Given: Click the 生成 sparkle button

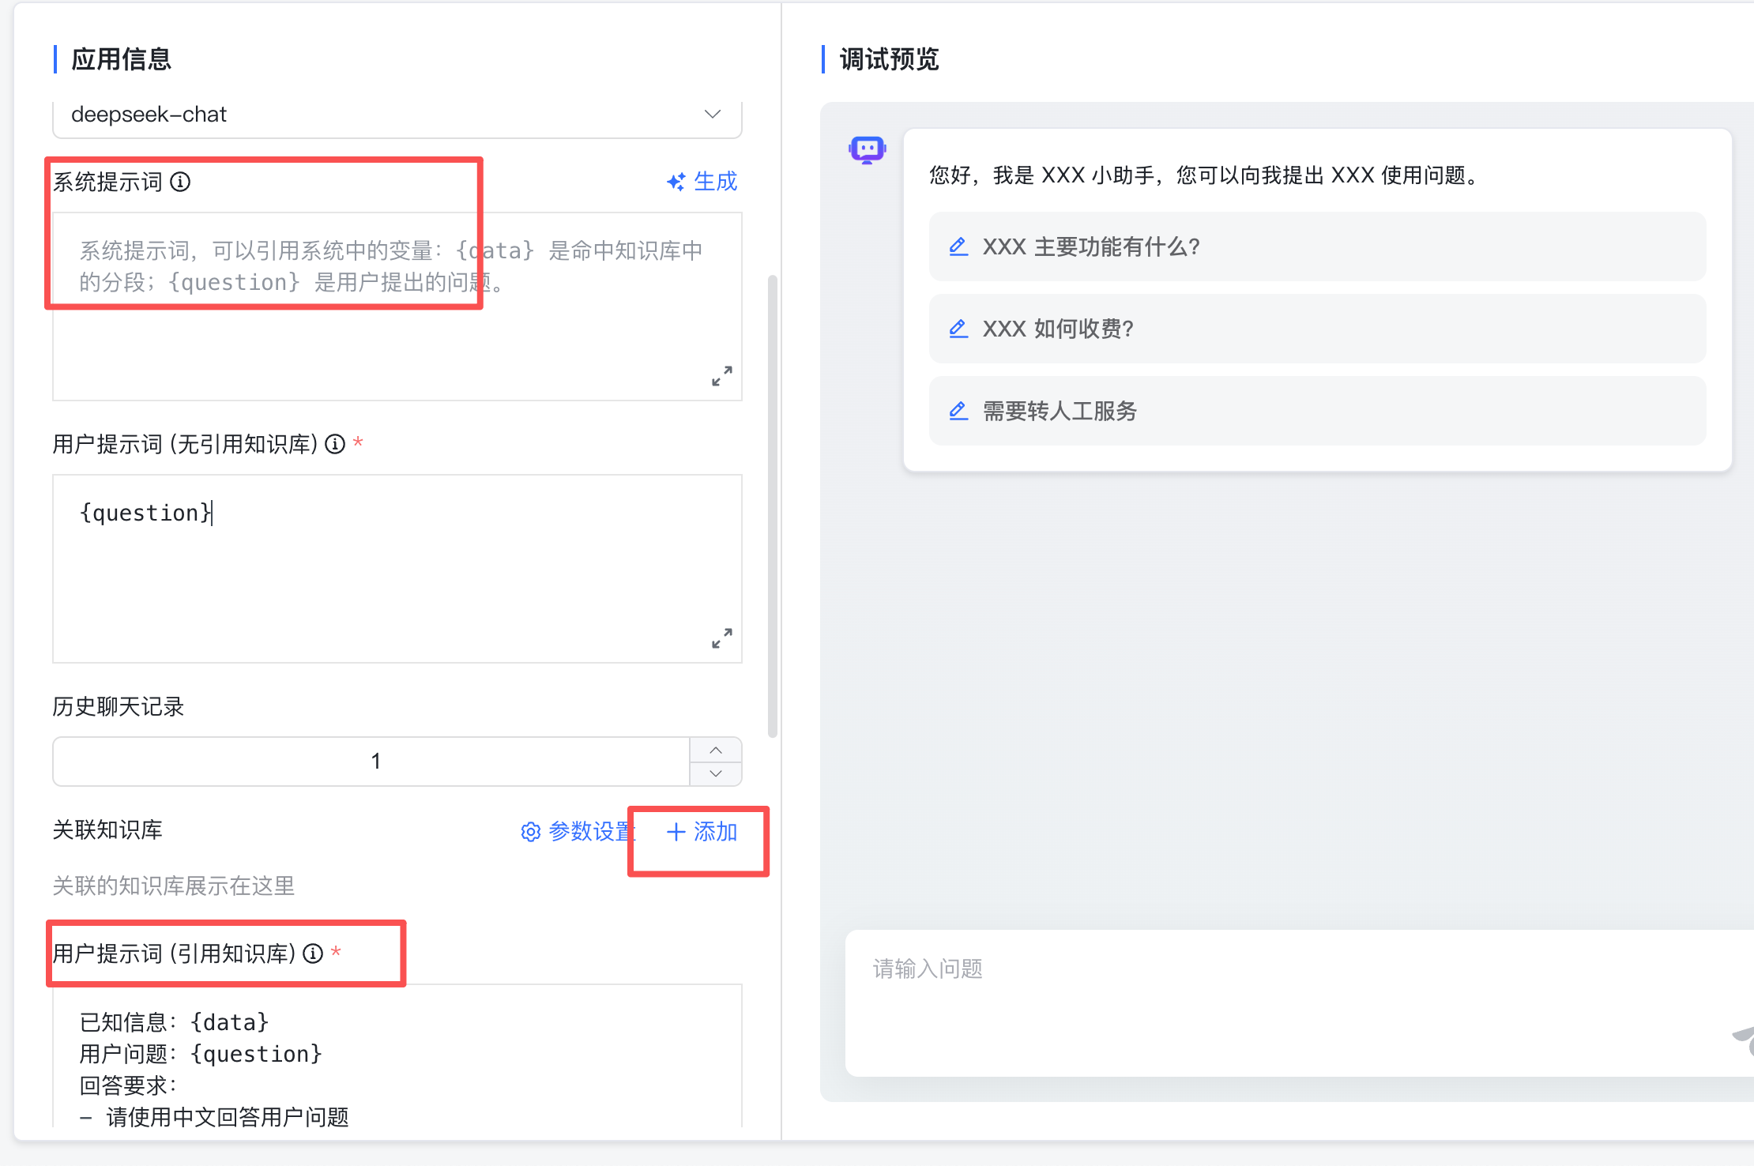Looking at the screenshot, I should pos(702,182).
